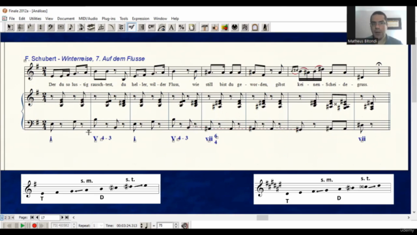This screenshot has width=417, height=235.
Task: Open the MIDI/Audio menu
Action: click(x=88, y=19)
